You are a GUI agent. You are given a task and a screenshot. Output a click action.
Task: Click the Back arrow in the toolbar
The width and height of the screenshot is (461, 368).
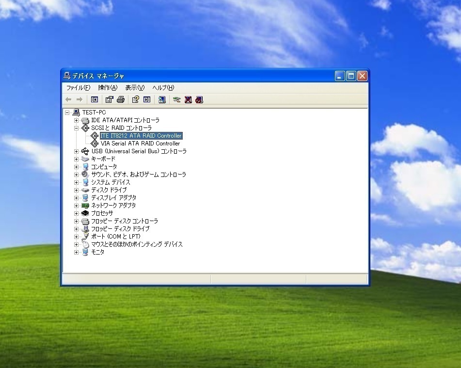pos(68,100)
